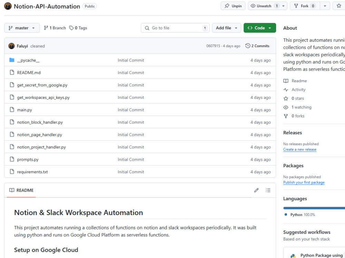The height and width of the screenshot is (258, 345).
Task: Click the repository owner avatar beside Notion-API-Automation
Action: pyautogui.click(x=8, y=6)
